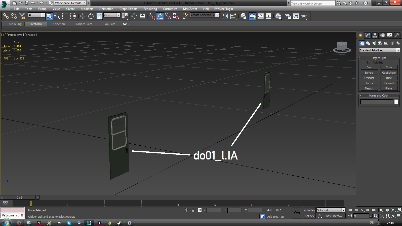Click the white object color swatch
The image size is (402, 226).
coord(396,102)
